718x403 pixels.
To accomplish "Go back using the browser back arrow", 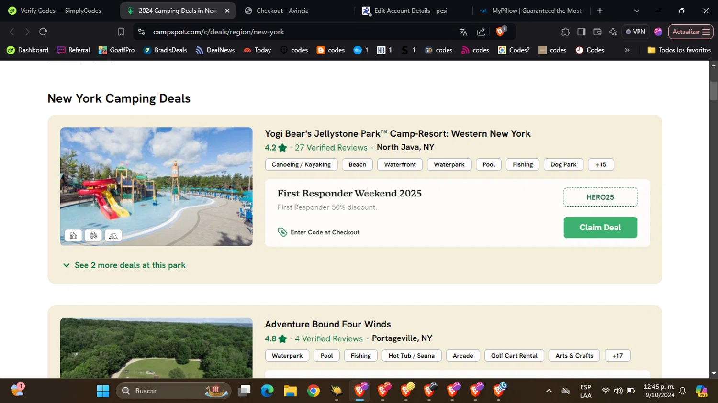I will pos(12,32).
